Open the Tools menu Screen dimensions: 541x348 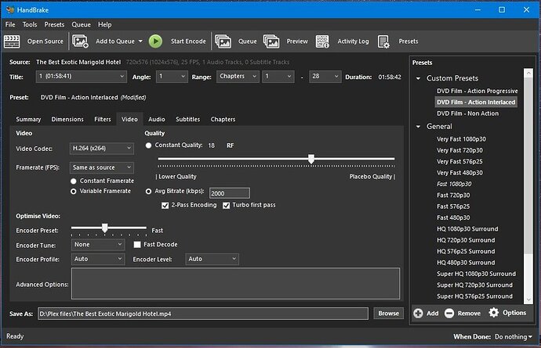point(30,25)
